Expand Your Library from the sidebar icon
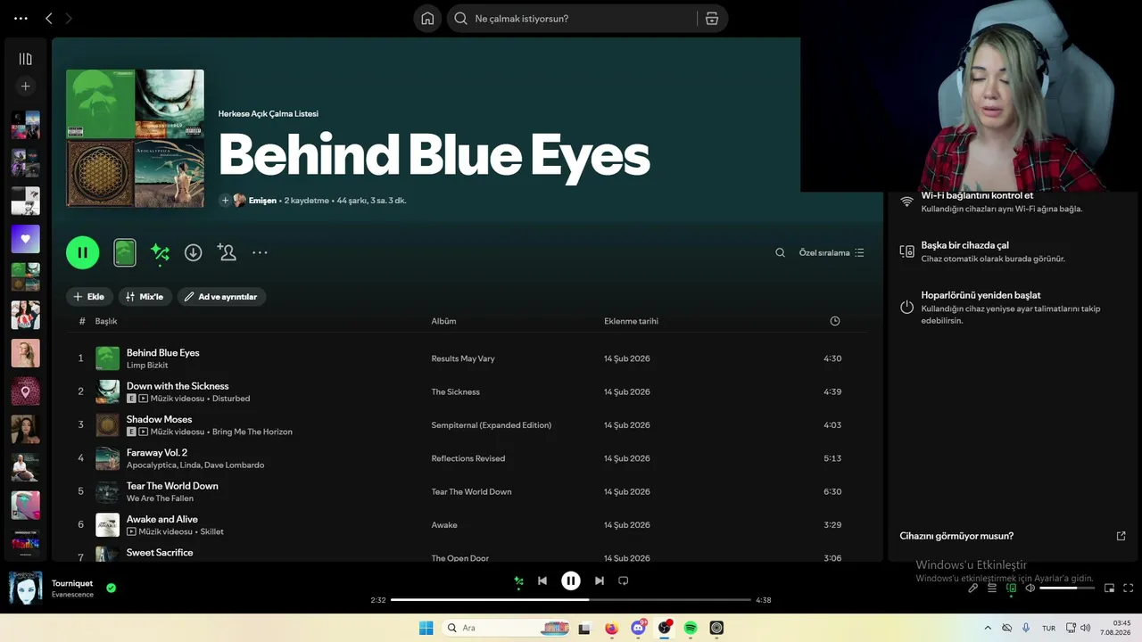1142x642 pixels. (26, 59)
